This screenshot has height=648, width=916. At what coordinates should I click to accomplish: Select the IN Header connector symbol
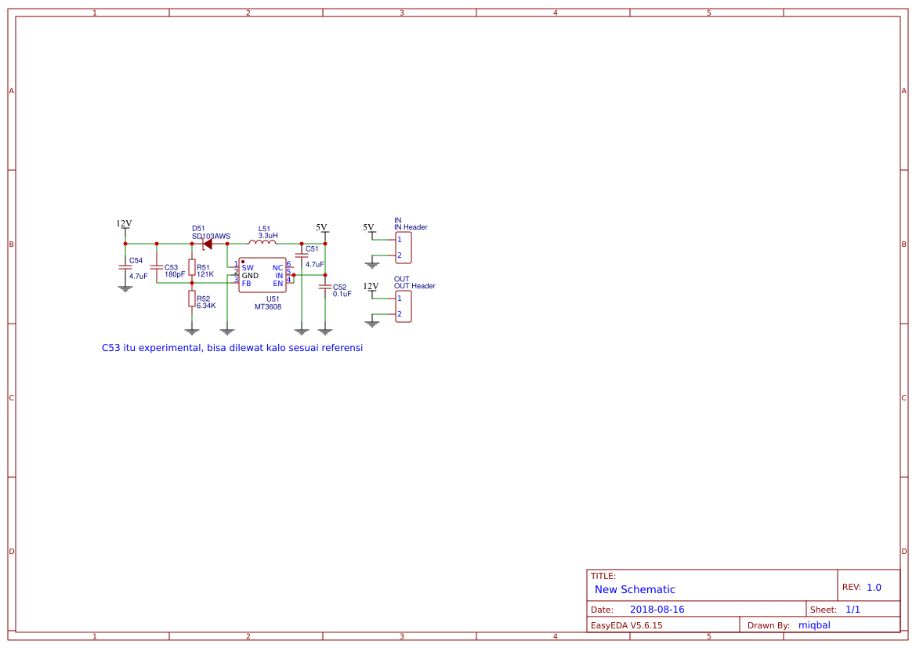[402, 247]
